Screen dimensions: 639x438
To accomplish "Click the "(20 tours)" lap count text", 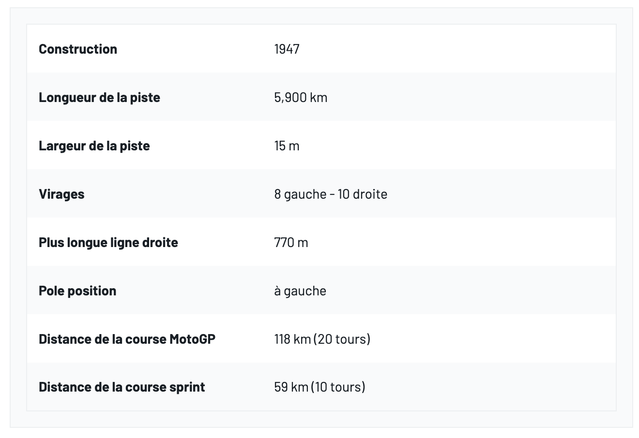I will click(342, 339).
